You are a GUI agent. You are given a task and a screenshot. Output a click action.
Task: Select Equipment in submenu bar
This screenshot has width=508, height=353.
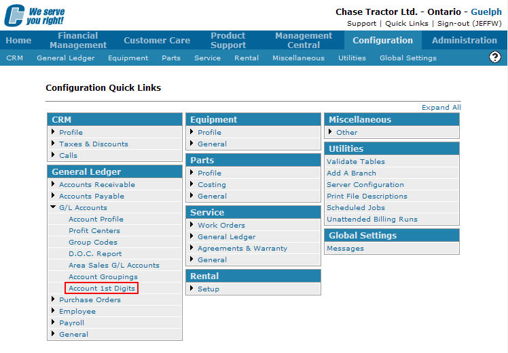[128, 58]
